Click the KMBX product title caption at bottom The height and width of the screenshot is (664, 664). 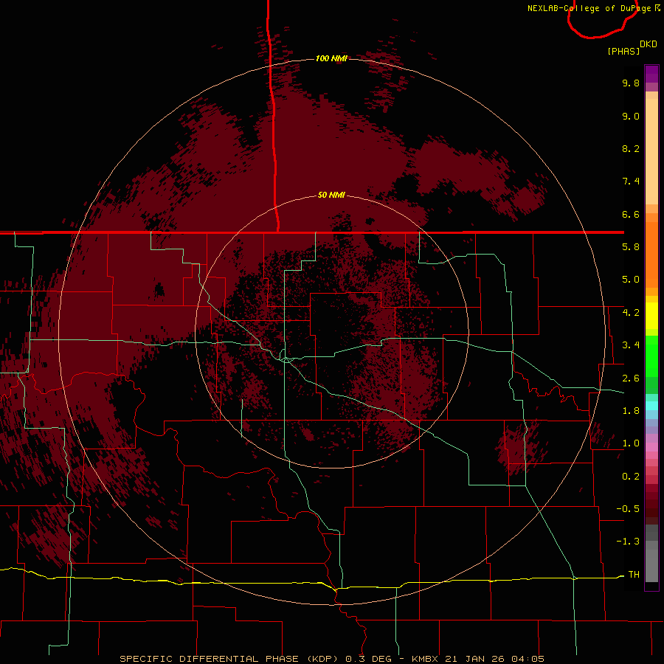331,659
